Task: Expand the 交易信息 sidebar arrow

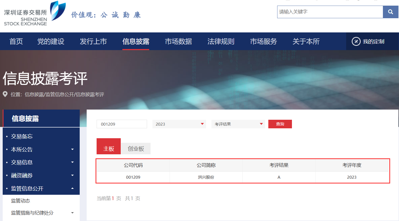Action: tap(72, 162)
